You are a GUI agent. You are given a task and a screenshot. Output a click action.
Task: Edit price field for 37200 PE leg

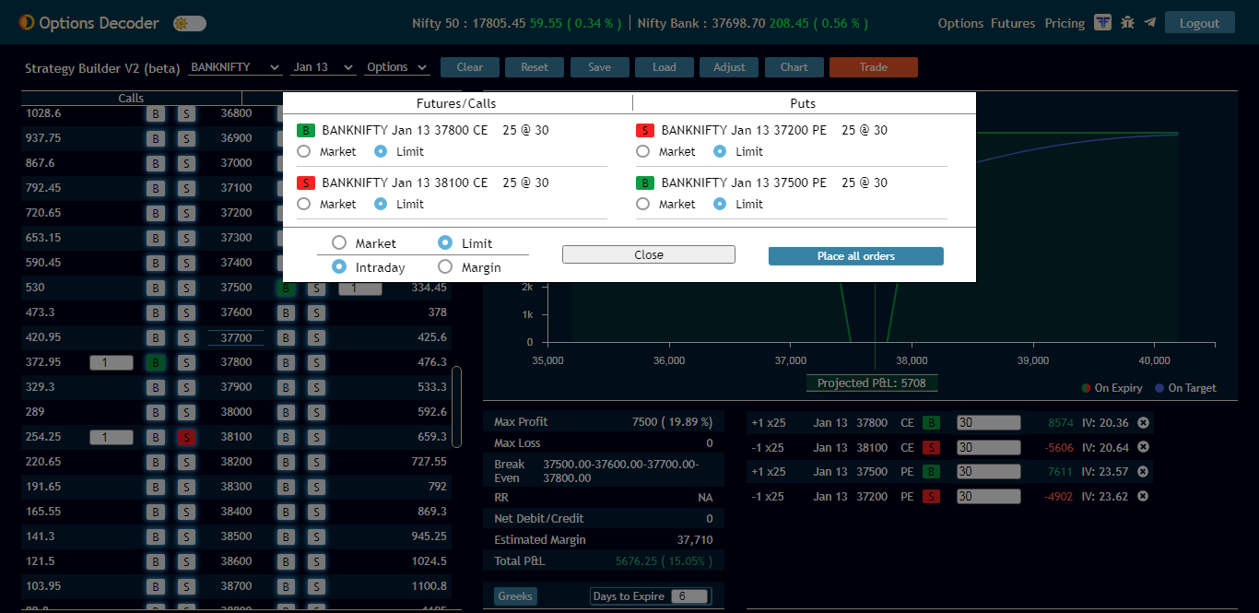point(988,497)
